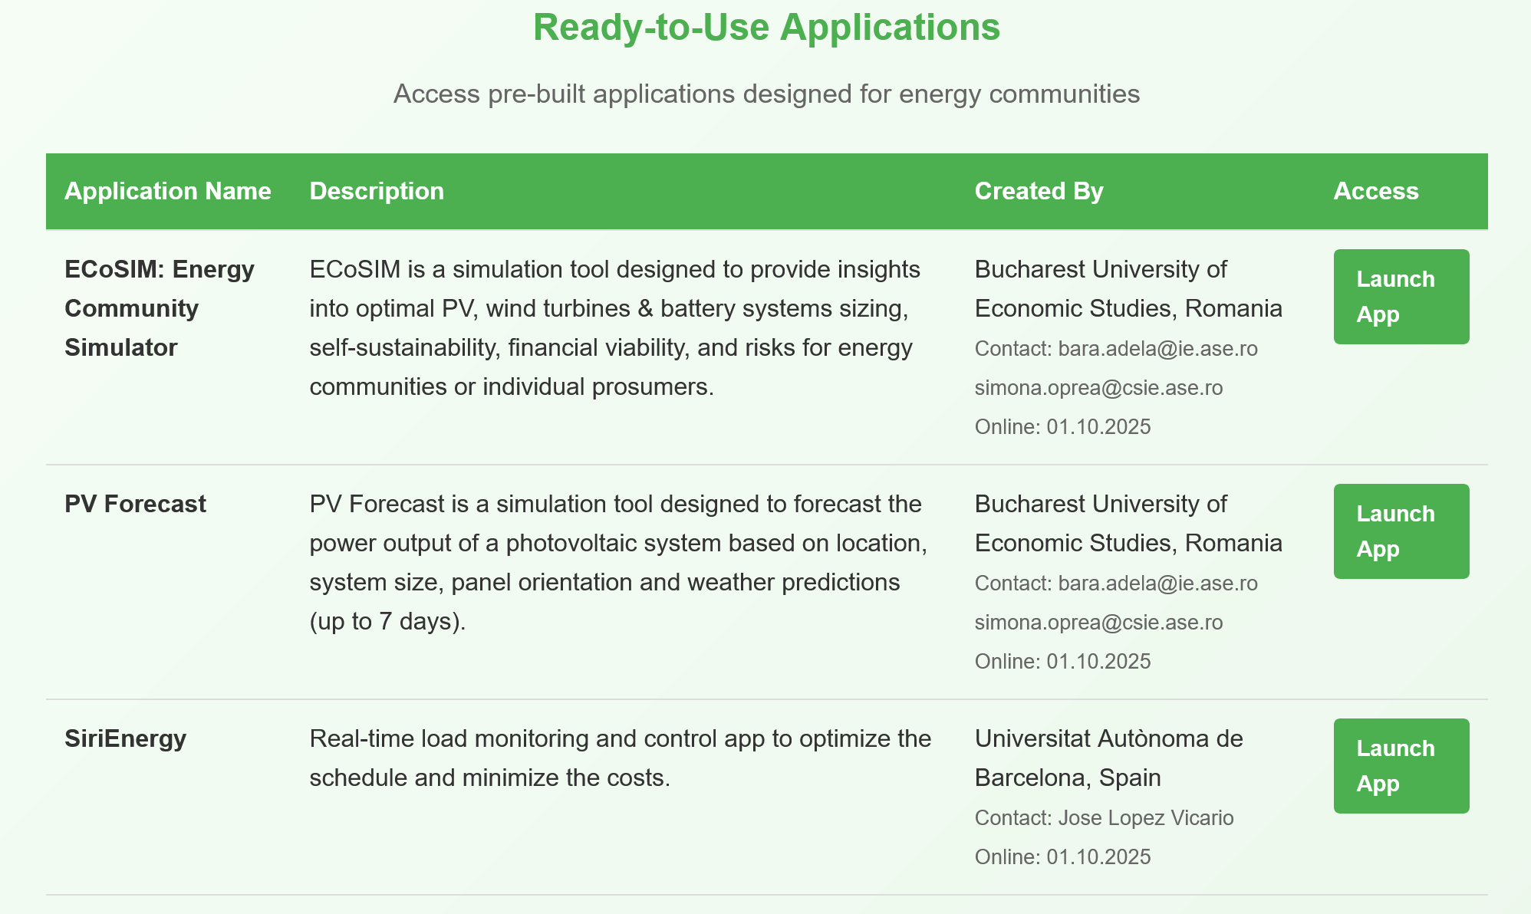Click the SiriEnergy application name
Viewport: 1531px width, 914px height.
(x=125, y=738)
